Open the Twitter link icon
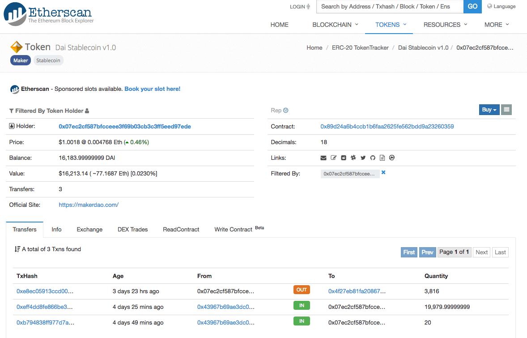This screenshot has width=527, height=338. point(363,158)
